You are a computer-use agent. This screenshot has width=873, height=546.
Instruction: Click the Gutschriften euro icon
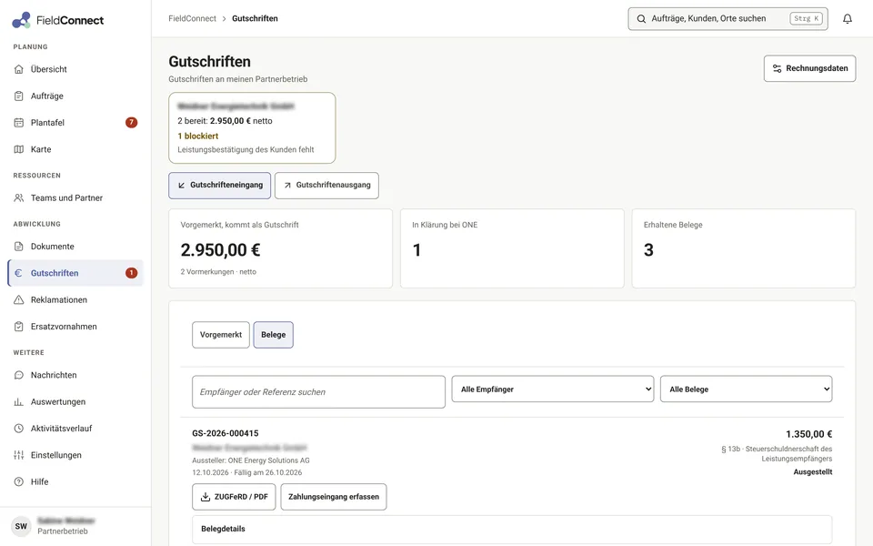coord(19,273)
